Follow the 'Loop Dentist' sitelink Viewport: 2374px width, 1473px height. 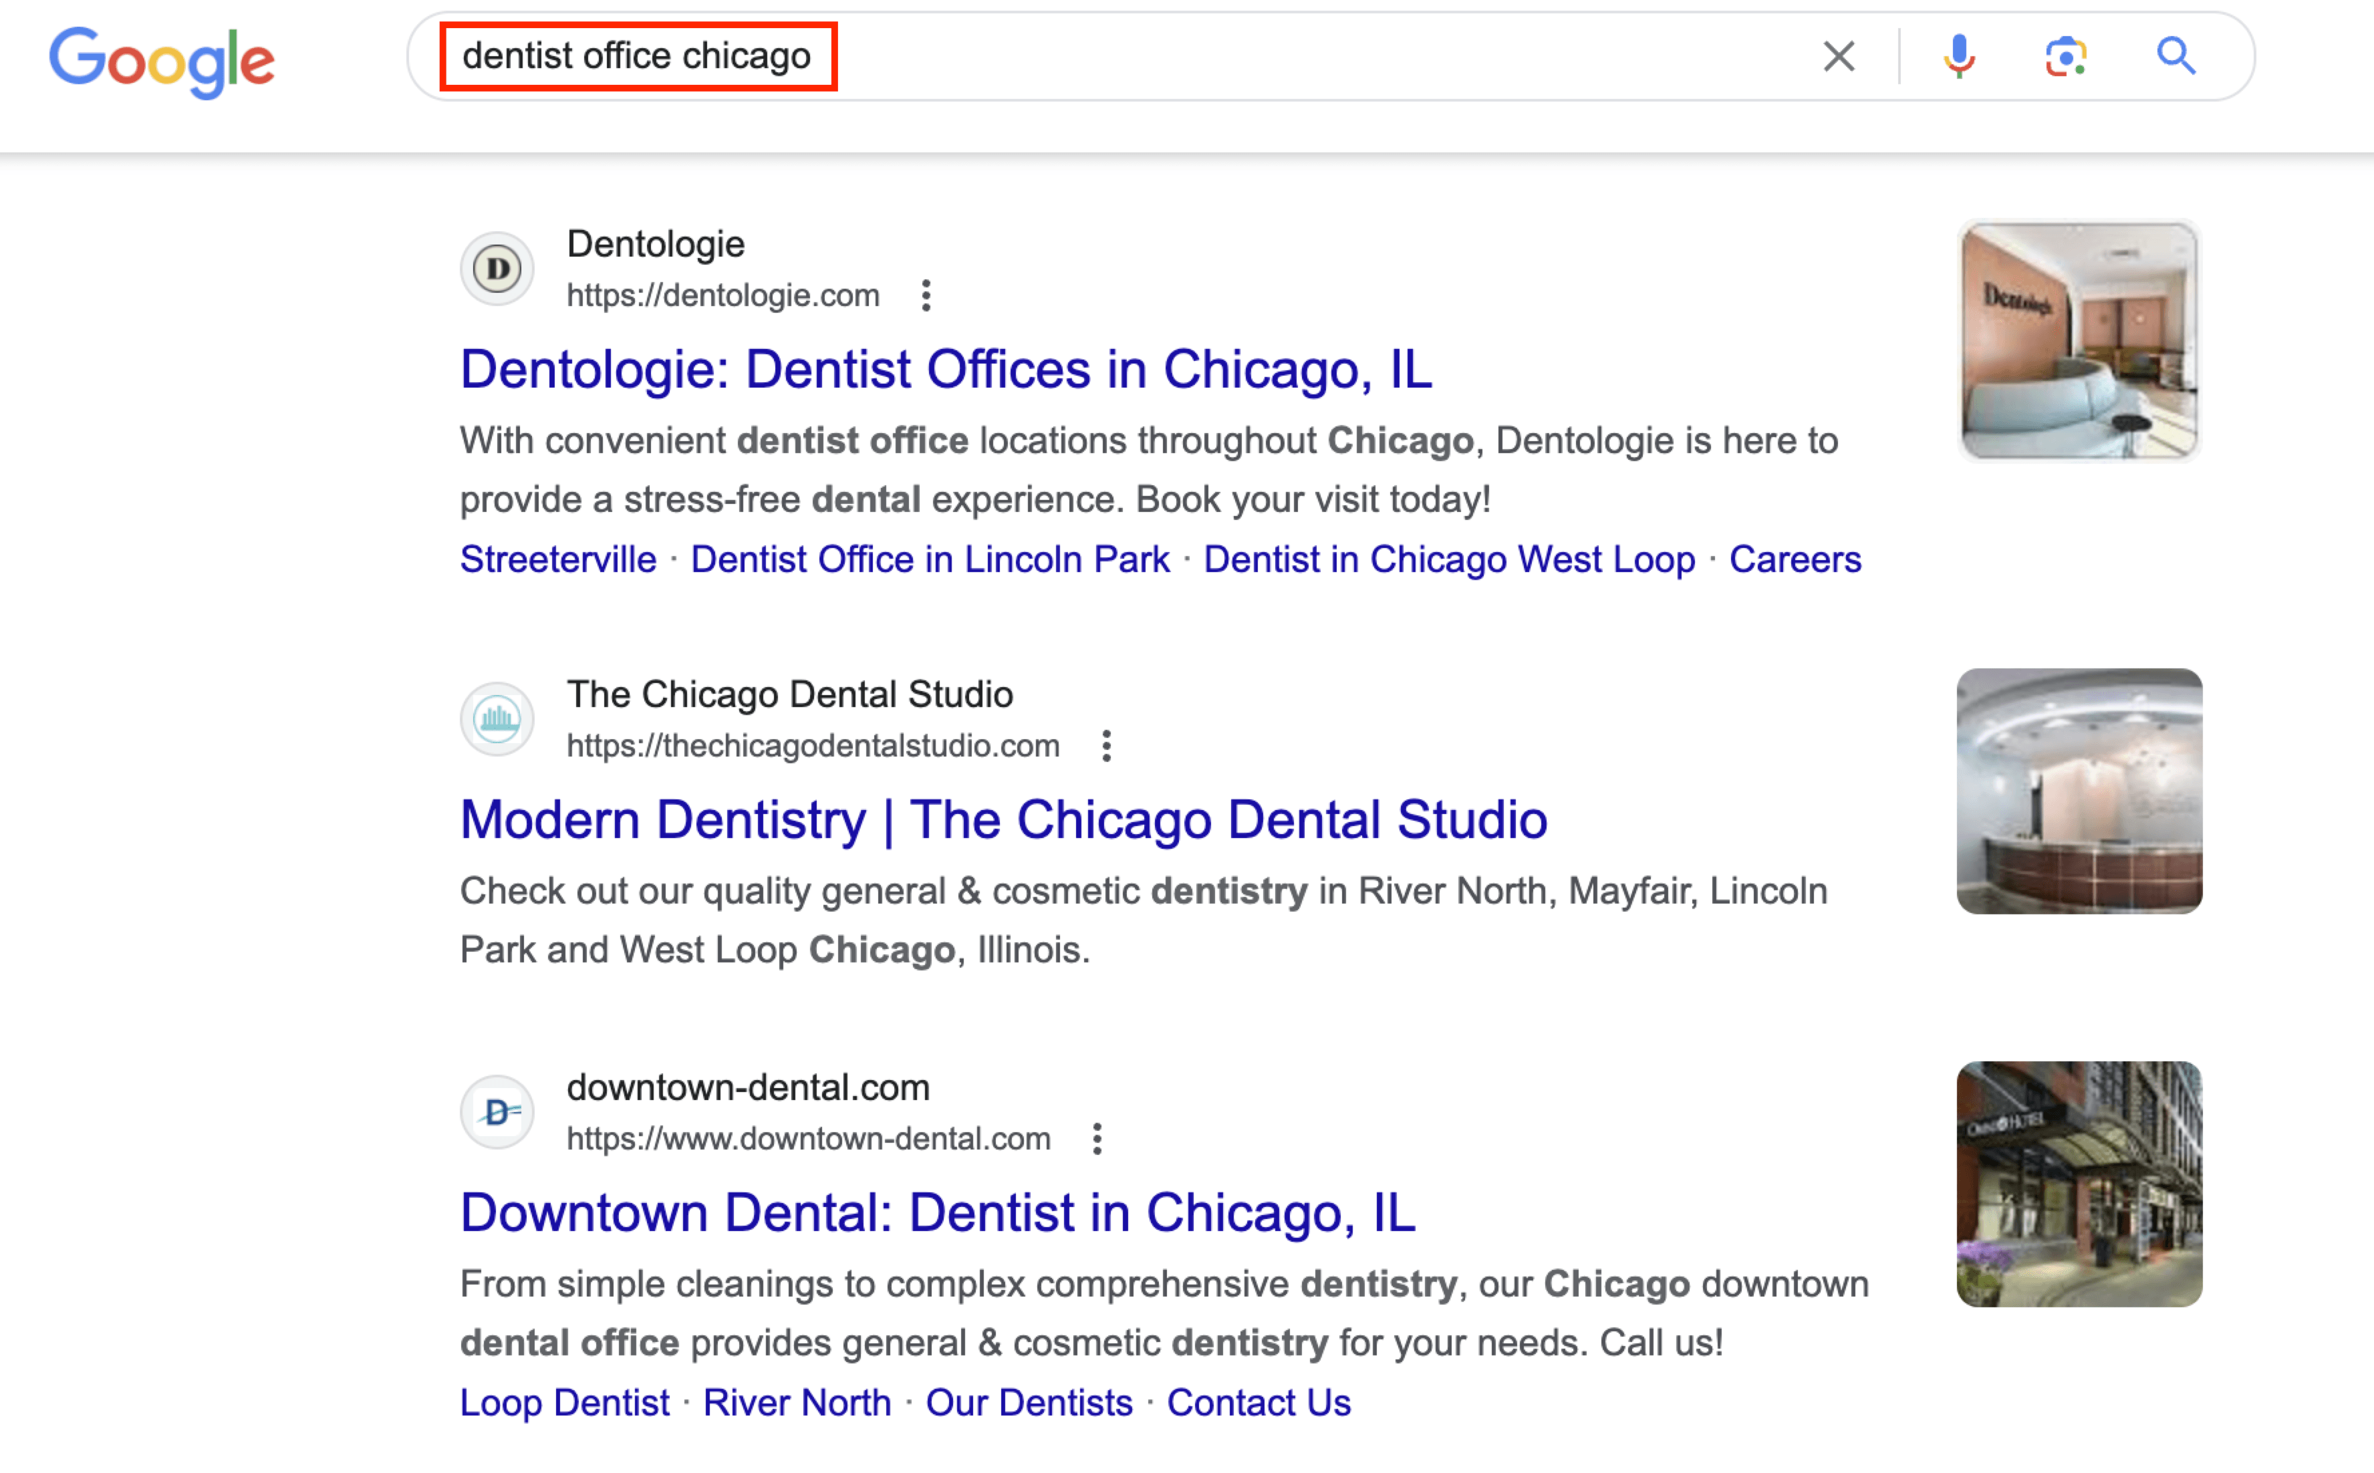[565, 1403]
